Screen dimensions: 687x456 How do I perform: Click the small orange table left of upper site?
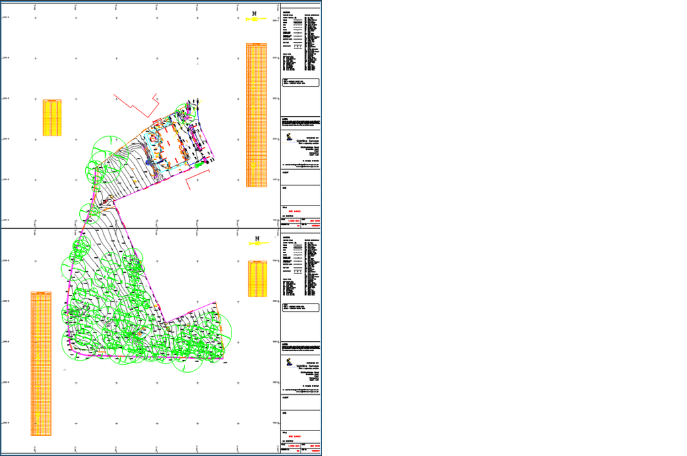point(52,118)
